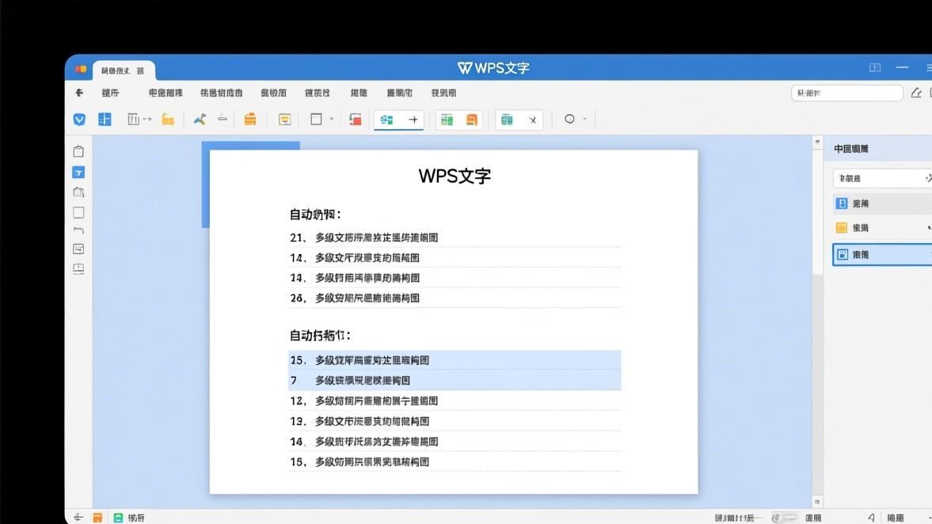The image size is (932, 524).
Task: Open the dropdown arrow beside the page outline icon
Action: 332,119
